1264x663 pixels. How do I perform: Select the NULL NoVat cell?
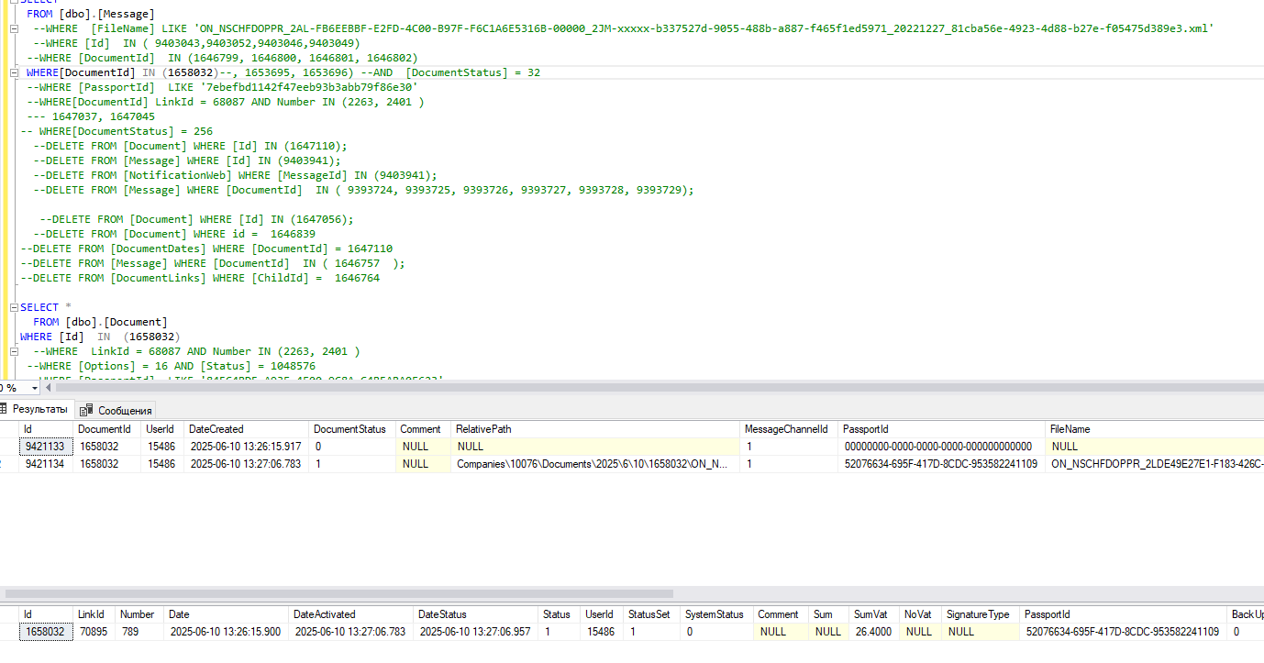pos(921,632)
